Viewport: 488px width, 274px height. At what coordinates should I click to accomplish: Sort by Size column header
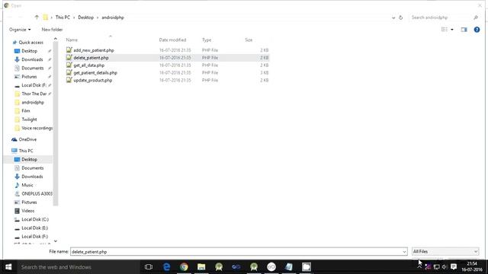tap(249, 40)
